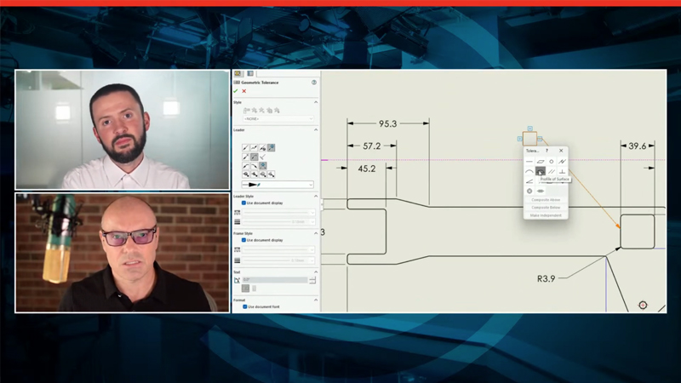Choose the Cylindricity tolerance symbol
The image size is (681, 383).
click(562, 162)
